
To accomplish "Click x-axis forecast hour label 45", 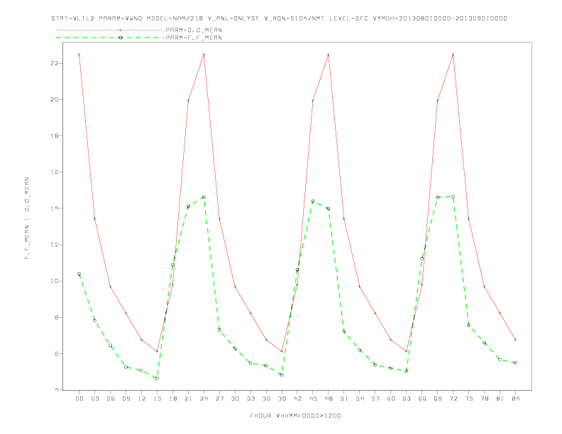I will click(313, 399).
